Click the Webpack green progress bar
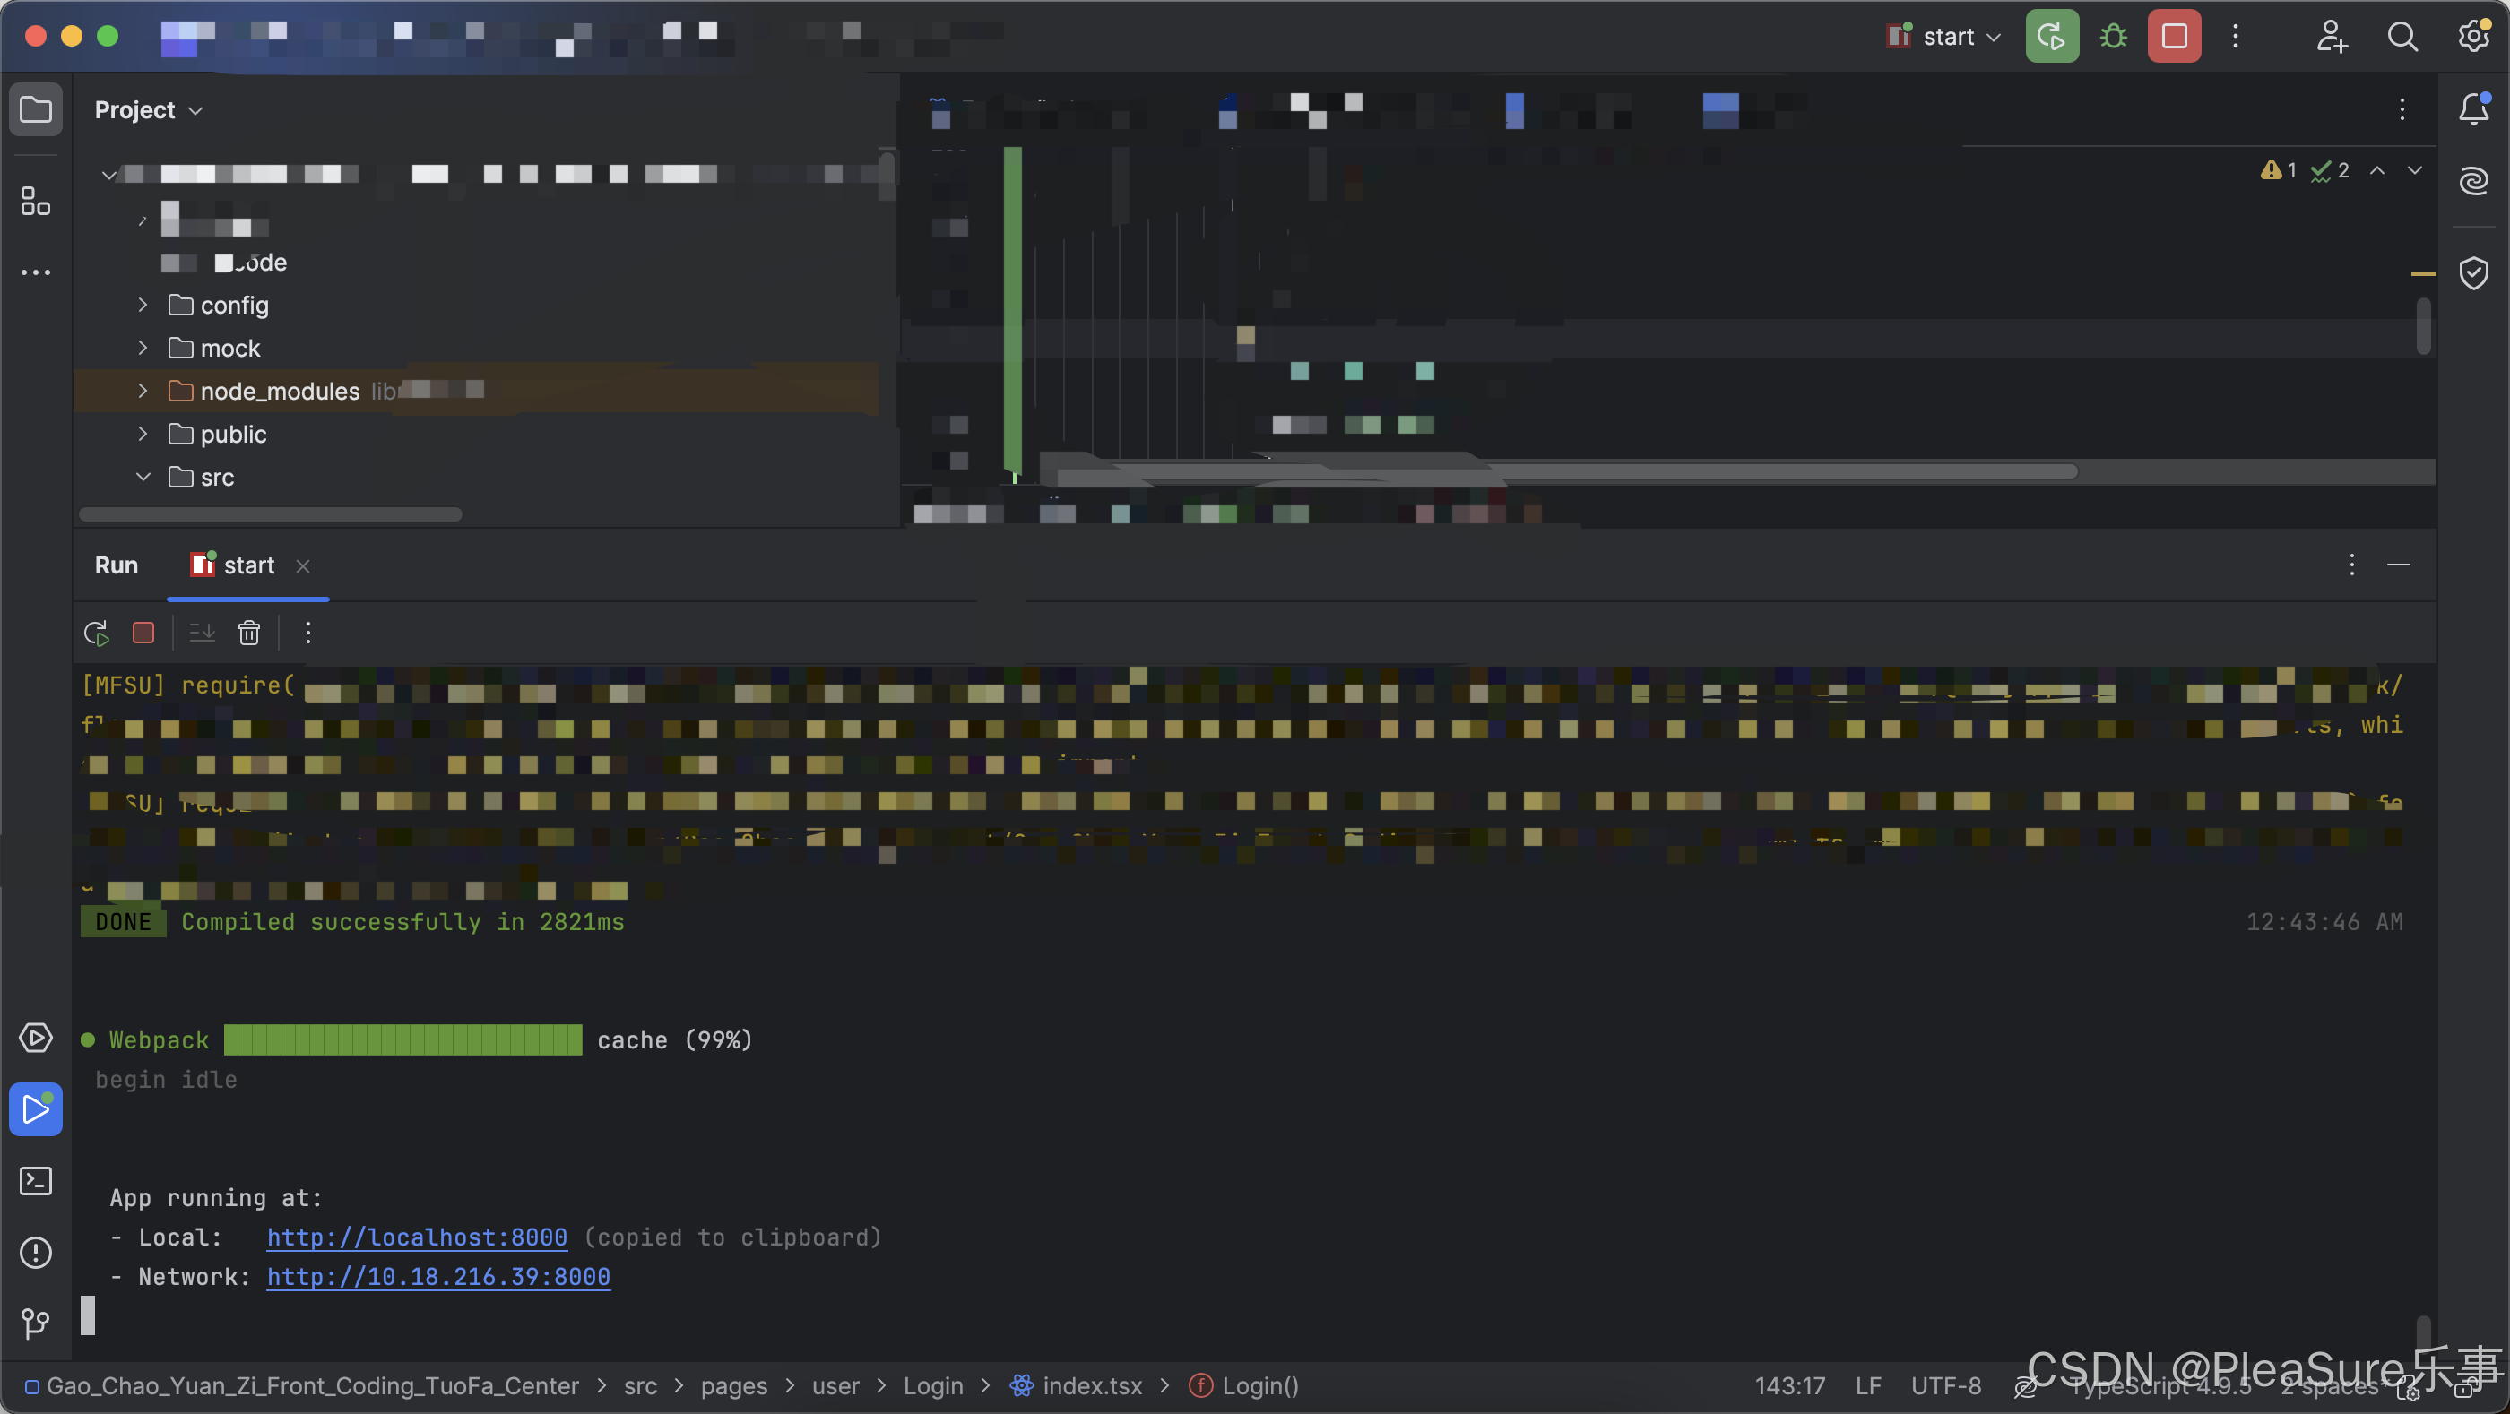The image size is (2510, 1414). click(402, 1040)
